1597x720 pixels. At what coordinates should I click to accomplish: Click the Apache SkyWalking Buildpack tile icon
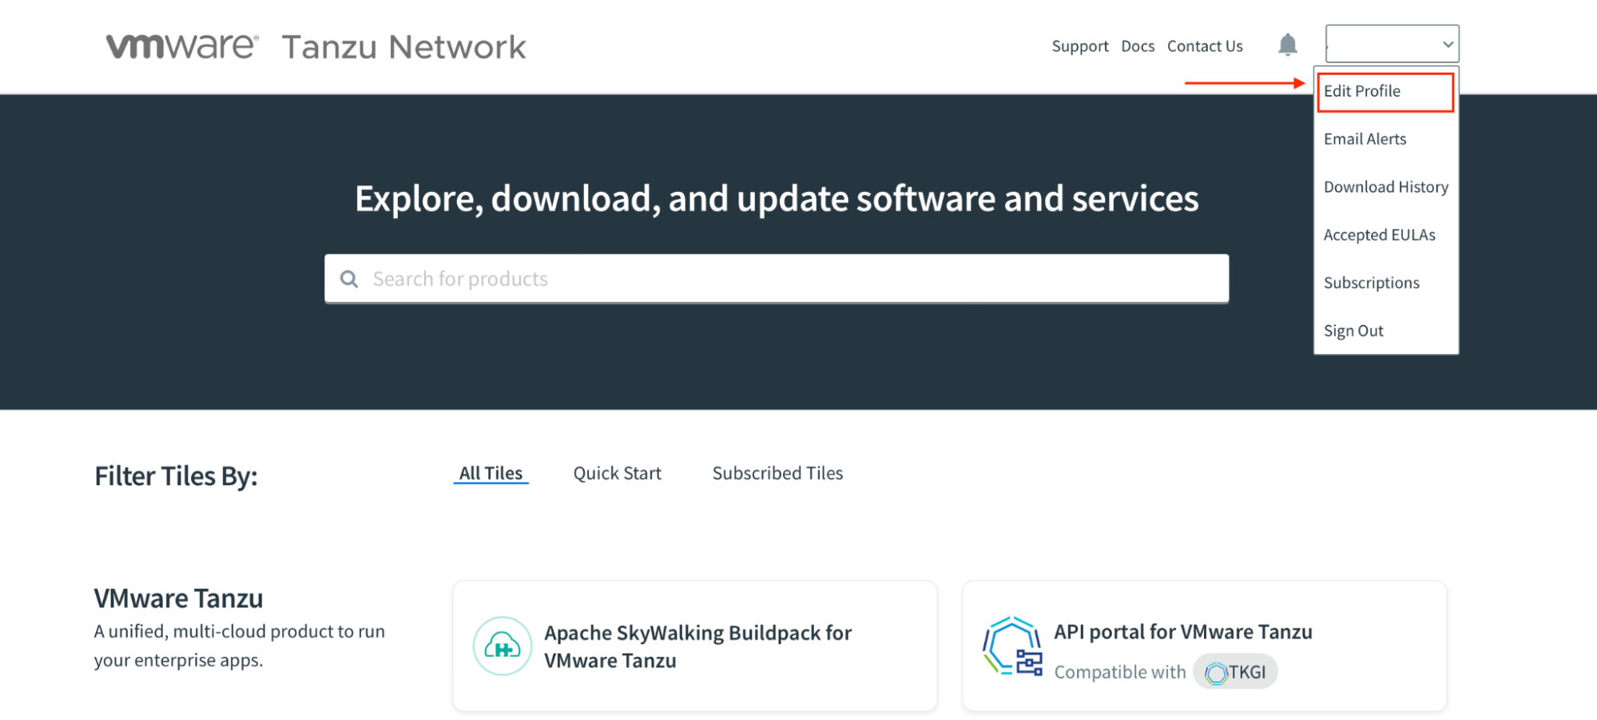click(503, 646)
